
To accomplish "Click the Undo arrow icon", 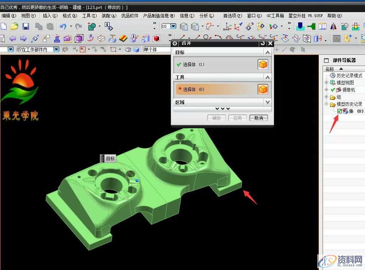I will [x=63, y=26].
